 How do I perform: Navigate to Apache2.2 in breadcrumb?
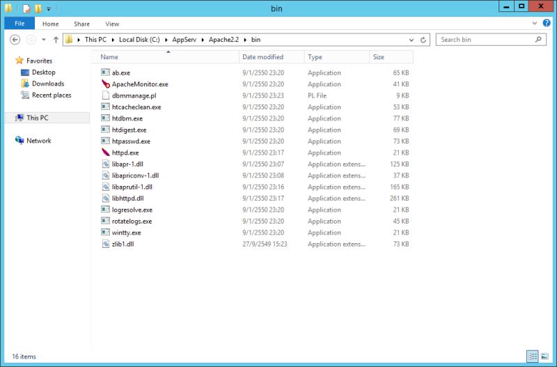223,40
